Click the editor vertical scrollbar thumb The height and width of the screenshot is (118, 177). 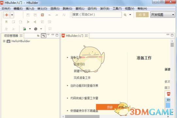(172, 45)
